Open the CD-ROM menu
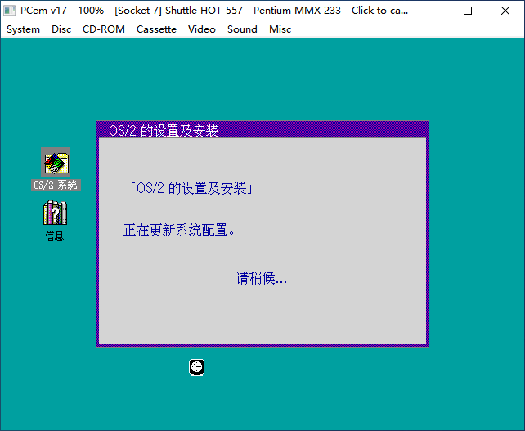This screenshot has height=431, width=525. click(x=104, y=29)
